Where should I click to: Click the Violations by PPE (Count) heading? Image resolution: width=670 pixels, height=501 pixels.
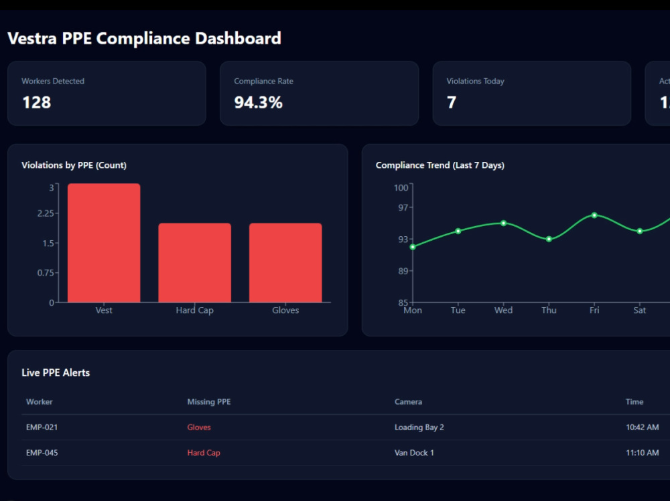point(74,165)
